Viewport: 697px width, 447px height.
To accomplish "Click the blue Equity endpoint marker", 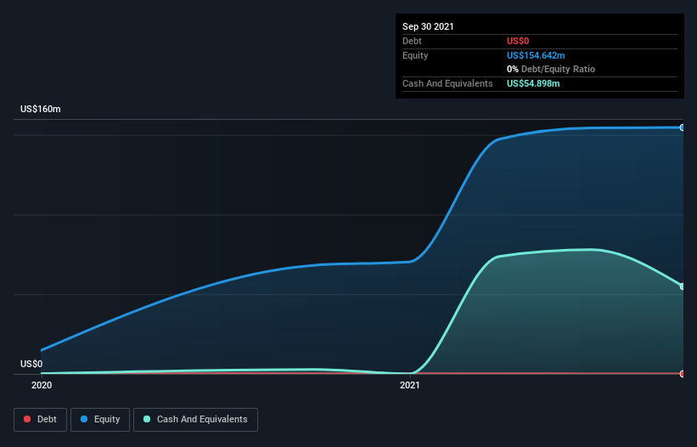I will tap(683, 127).
